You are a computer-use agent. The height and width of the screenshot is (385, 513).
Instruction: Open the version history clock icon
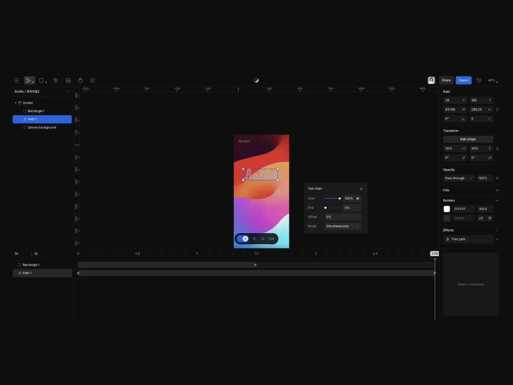point(479,80)
